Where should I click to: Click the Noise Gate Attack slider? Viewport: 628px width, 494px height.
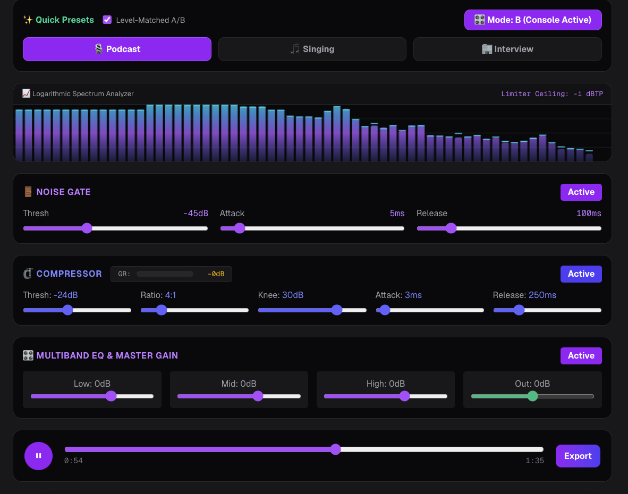312,228
